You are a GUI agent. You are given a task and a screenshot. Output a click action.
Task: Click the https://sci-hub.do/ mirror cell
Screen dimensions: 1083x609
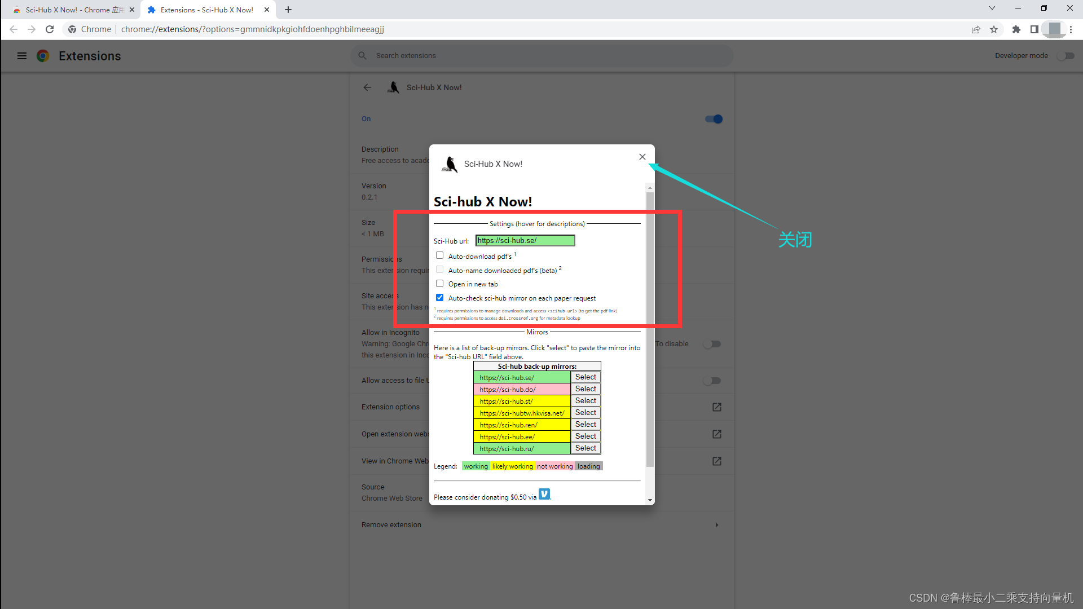pos(522,389)
